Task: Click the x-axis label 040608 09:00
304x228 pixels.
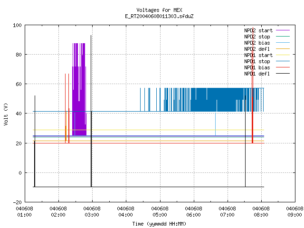Action: pyautogui.click(x=294, y=212)
